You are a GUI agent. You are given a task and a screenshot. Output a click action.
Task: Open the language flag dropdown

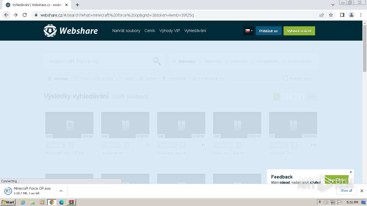coord(248,31)
